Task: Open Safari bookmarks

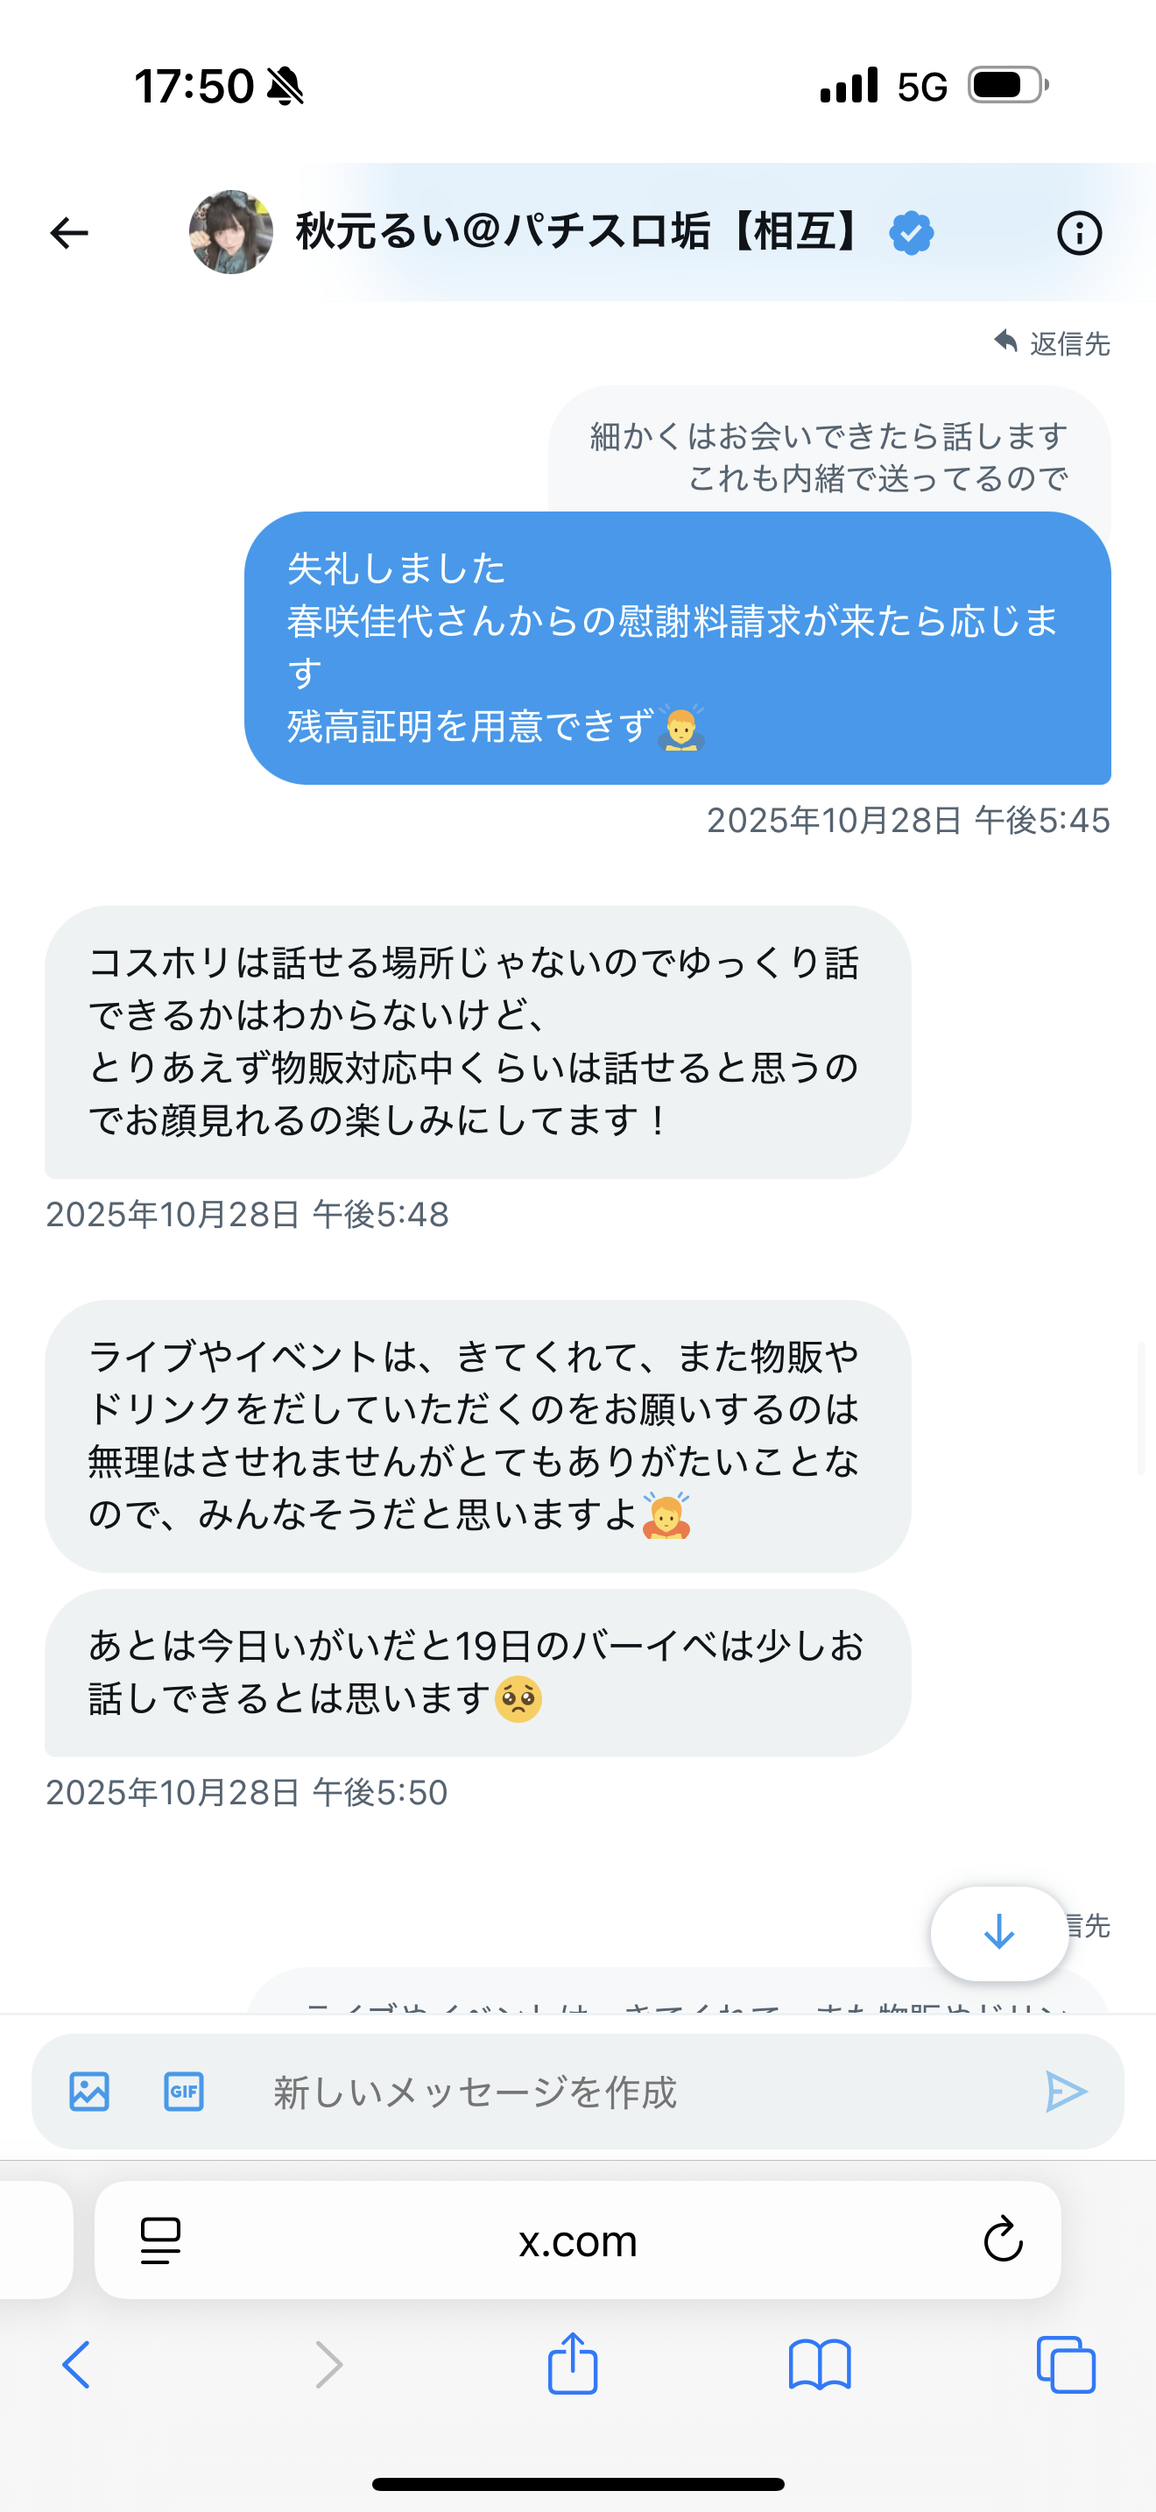Action: 819,2364
